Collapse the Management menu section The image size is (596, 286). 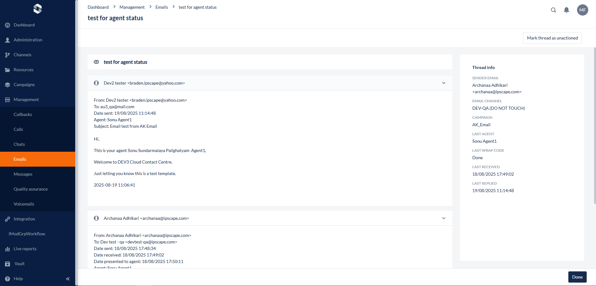(26, 99)
